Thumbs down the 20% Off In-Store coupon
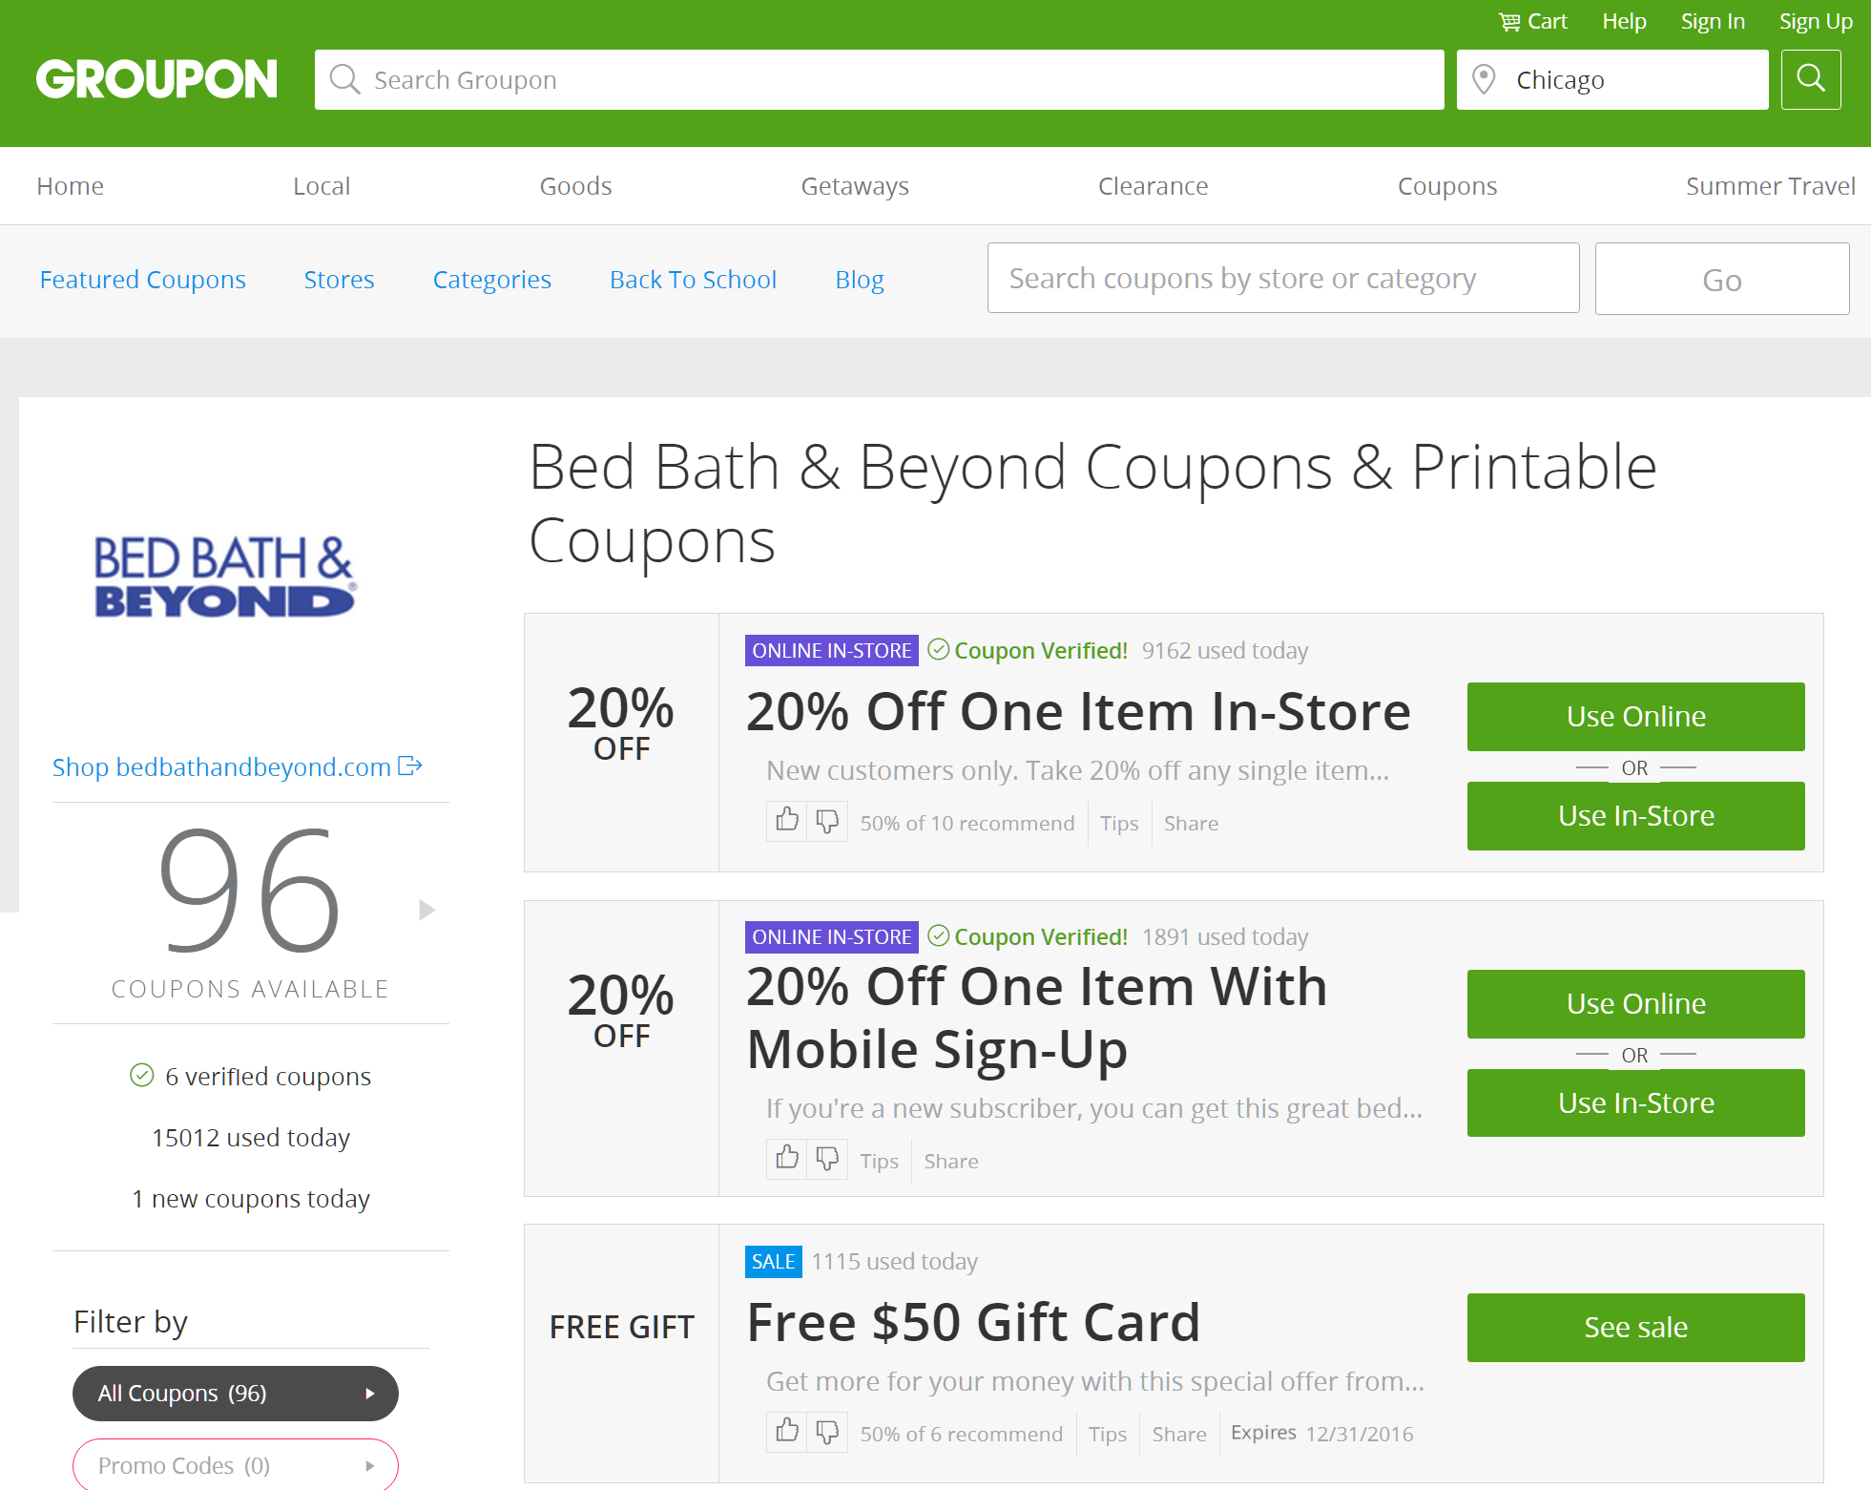 [827, 821]
